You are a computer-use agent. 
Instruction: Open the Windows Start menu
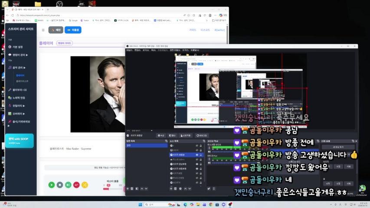(x=141, y=205)
